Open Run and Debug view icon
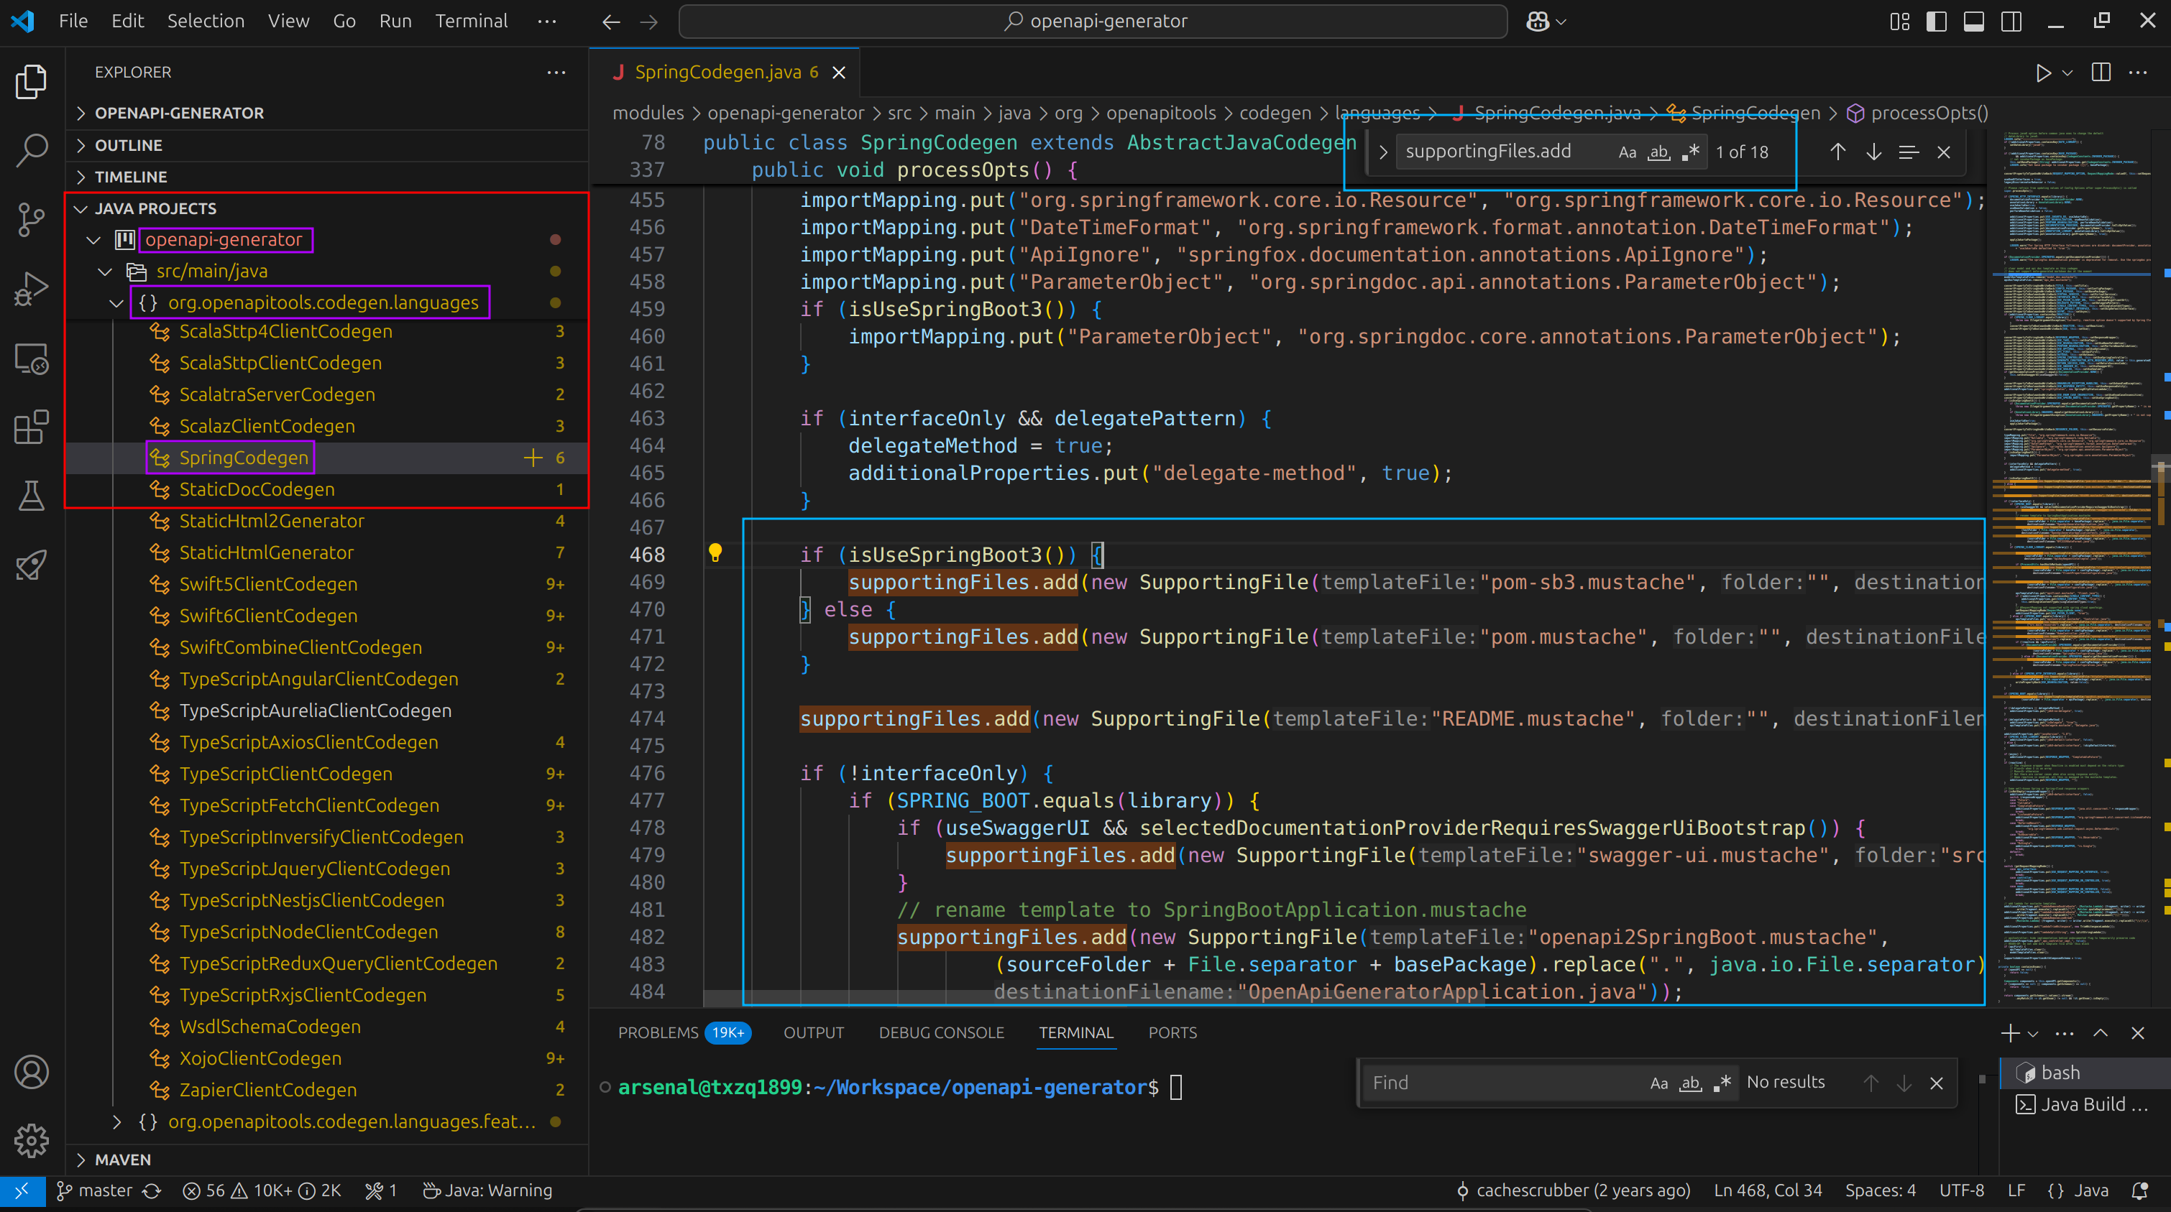2171x1212 pixels. pos(31,289)
